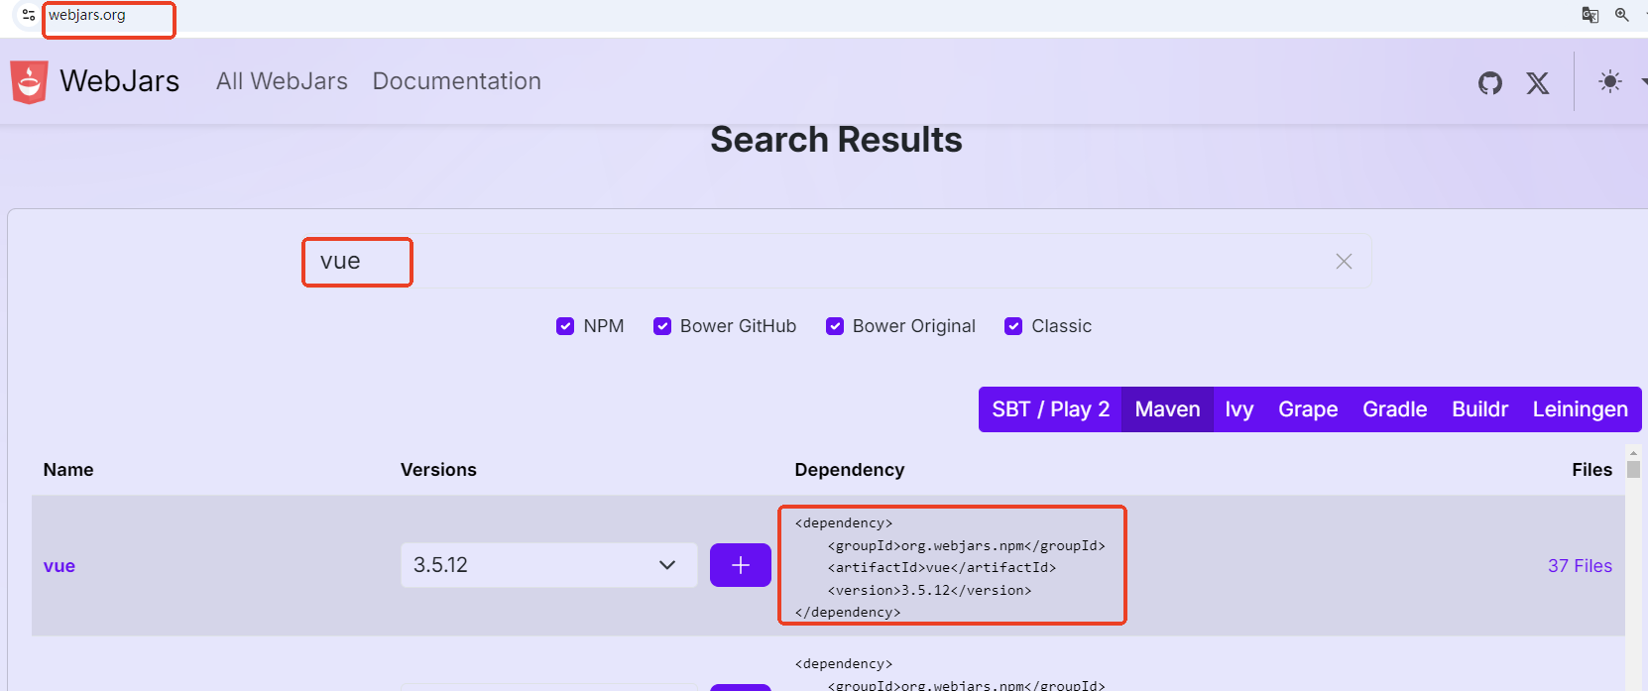This screenshot has width=1648, height=691.
Task: Go to the Documentation page
Action: click(x=456, y=81)
